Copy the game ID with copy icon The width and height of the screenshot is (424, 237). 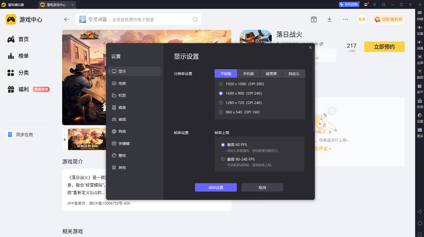click(321, 44)
